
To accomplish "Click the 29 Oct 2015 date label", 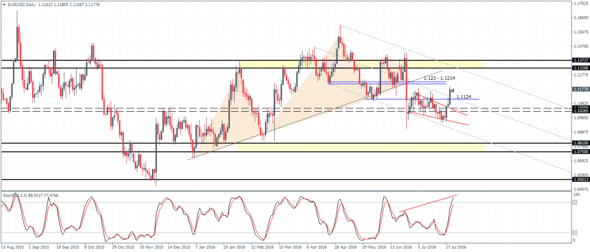I will click(x=123, y=247).
